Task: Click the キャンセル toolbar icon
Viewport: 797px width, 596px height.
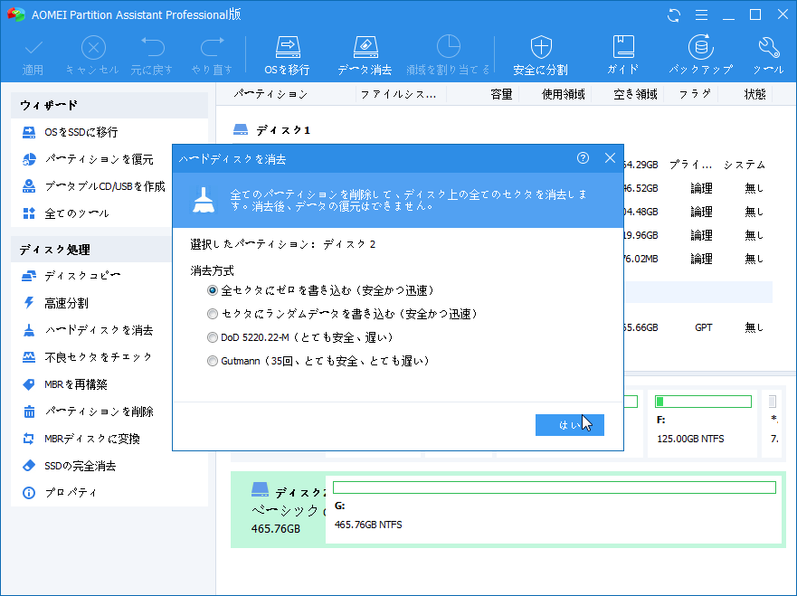Action: pyautogui.click(x=93, y=56)
